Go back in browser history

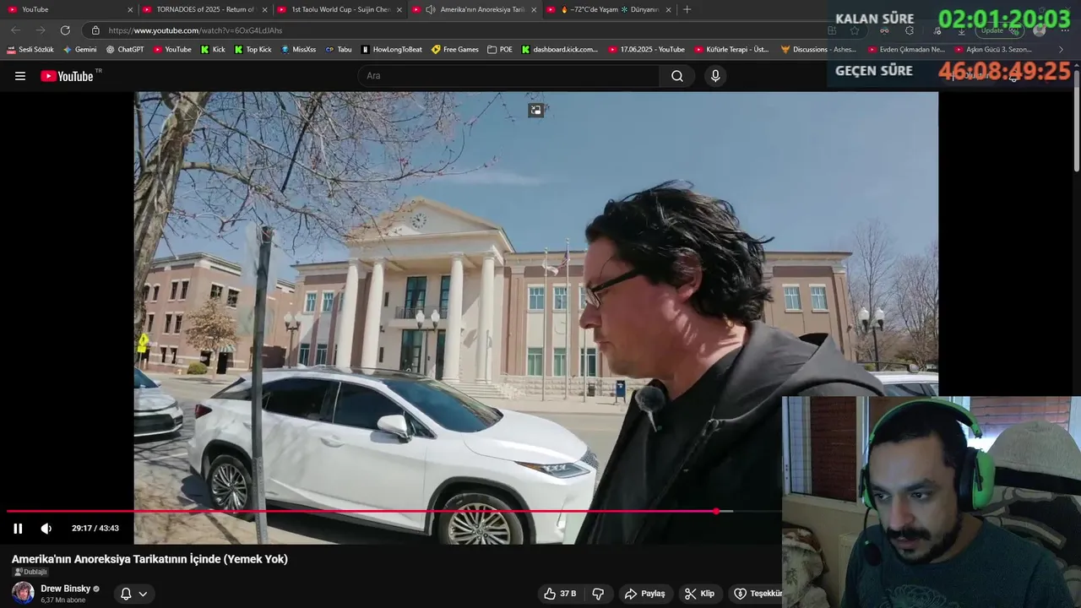[x=16, y=30]
